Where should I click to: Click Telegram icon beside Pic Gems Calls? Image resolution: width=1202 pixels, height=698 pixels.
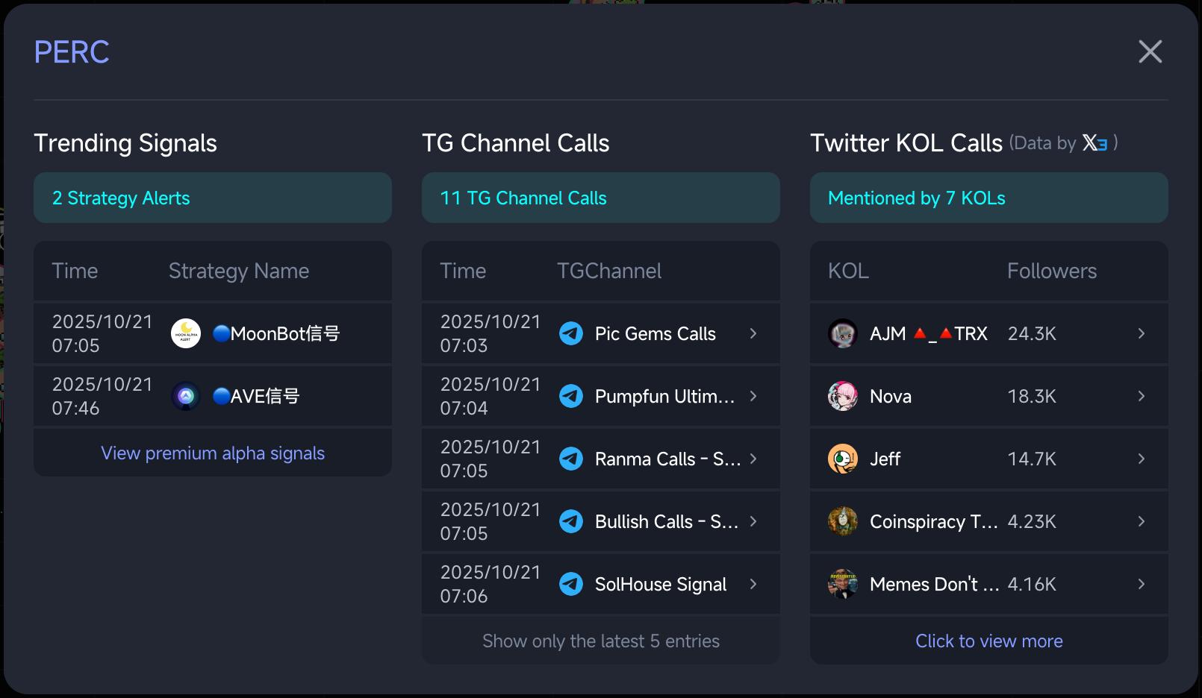[571, 333]
